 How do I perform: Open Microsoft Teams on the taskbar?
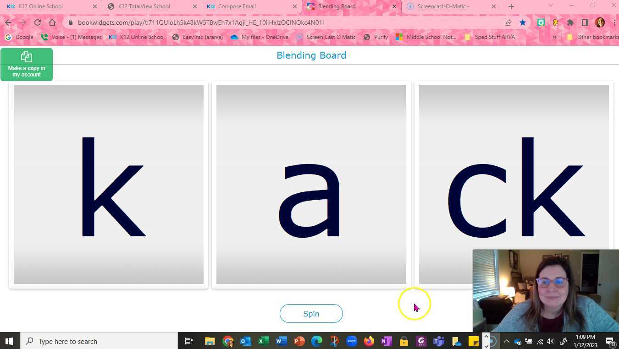tap(439, 341)
